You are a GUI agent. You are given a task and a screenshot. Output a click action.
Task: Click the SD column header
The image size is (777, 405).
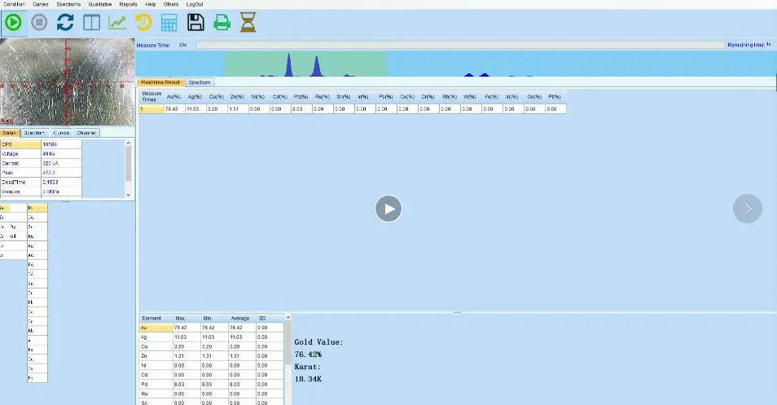[x=262, y=319]
